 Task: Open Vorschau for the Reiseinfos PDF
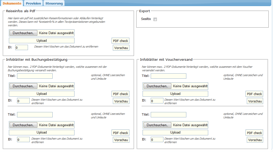click(x=121, y=48)
